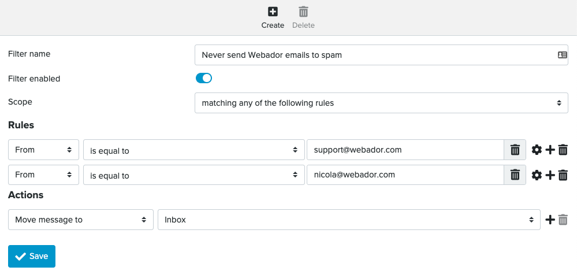Clear nicola@webador.com value with its trash icon

(515, 175)
